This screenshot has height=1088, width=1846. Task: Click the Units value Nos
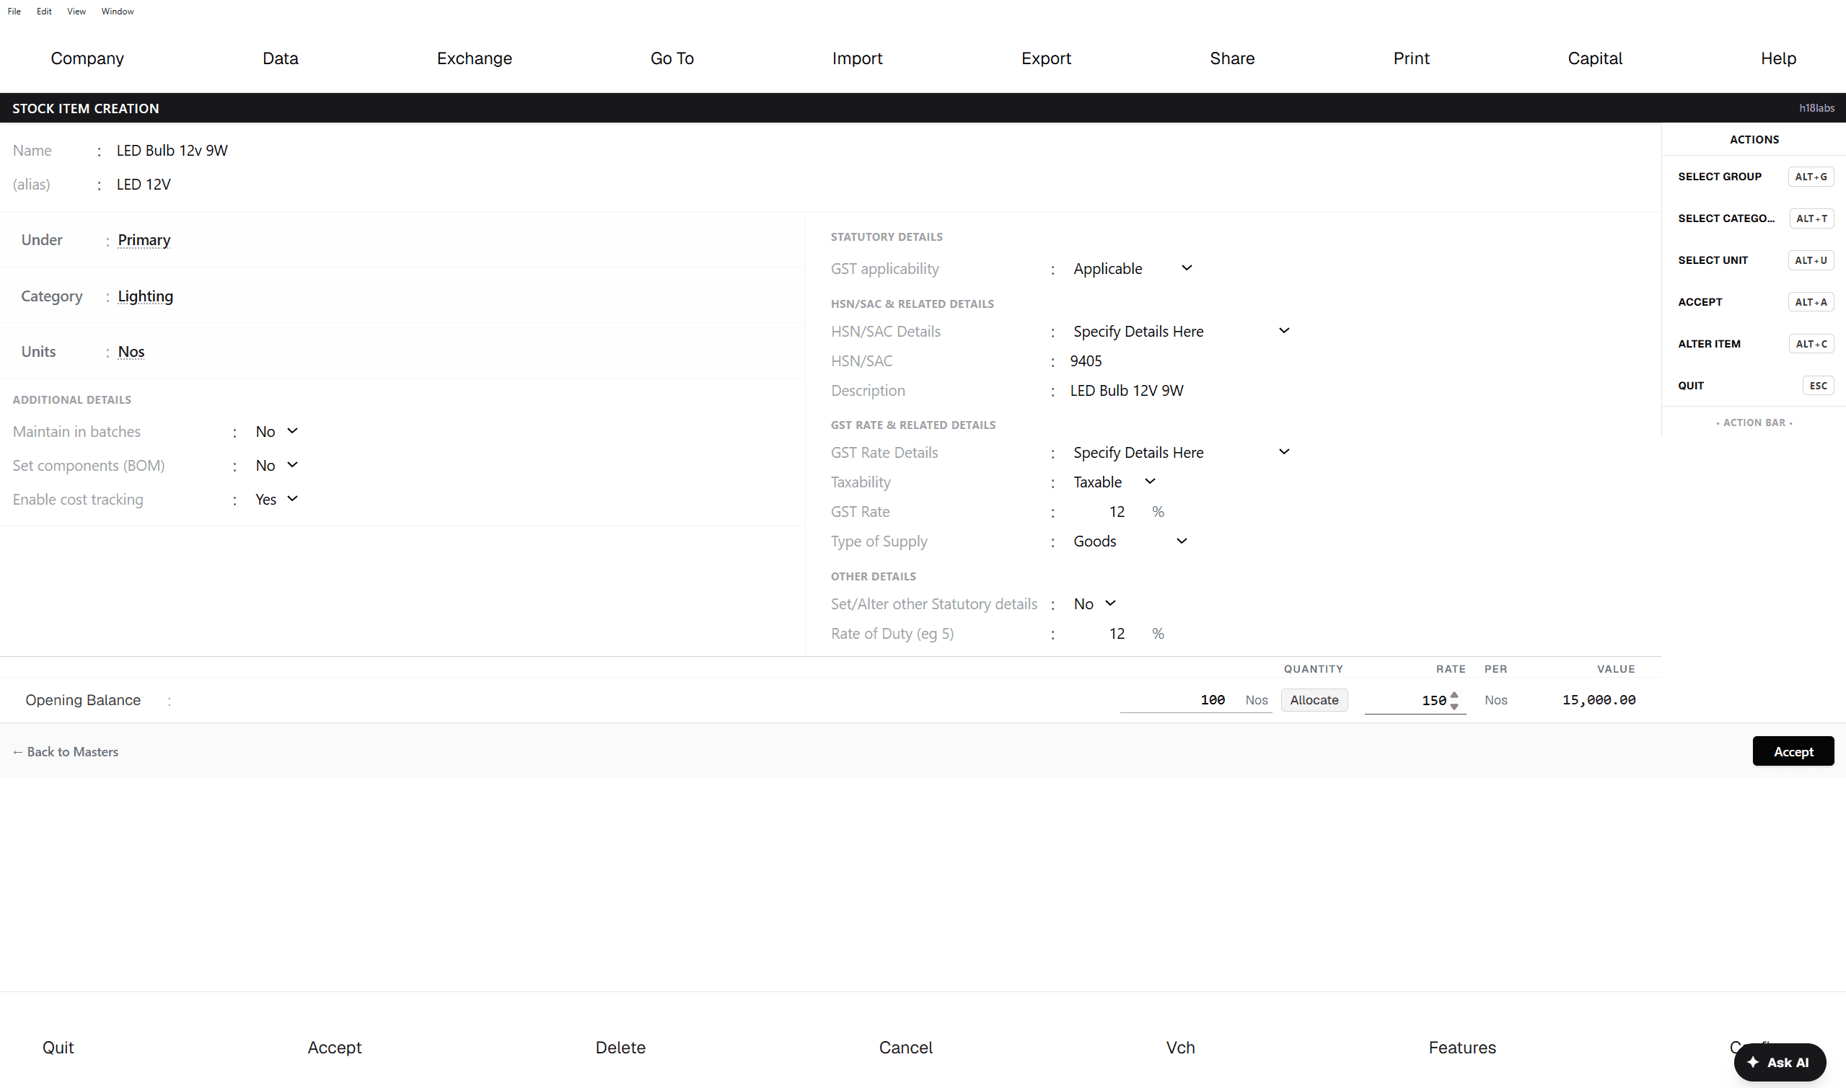(131, 352)
